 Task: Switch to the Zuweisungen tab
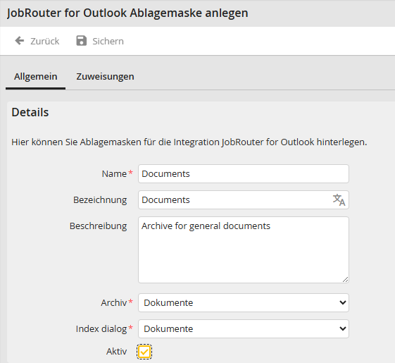105,76
